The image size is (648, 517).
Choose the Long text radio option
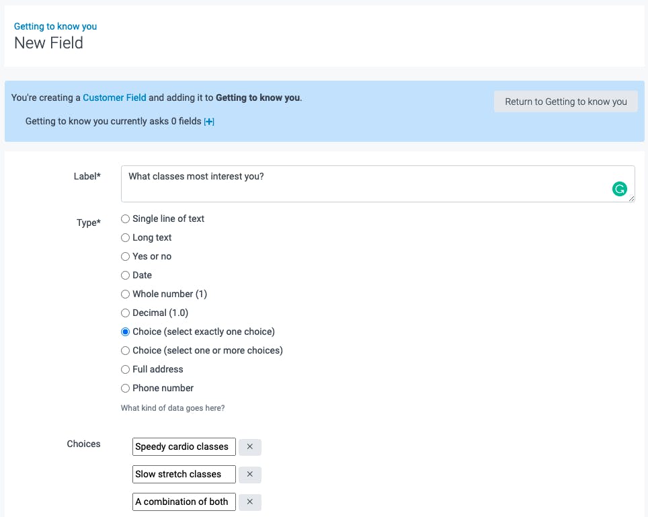(x=125, y=237)
